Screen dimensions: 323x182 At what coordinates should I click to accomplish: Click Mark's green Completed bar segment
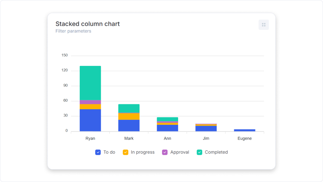pyautogui.click(x=129, y=108)
